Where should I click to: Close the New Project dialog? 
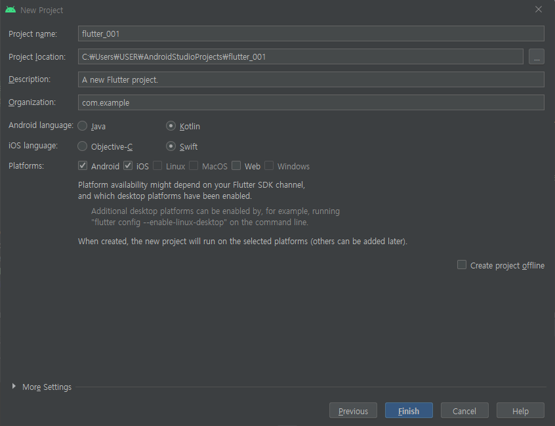point(539,10)
